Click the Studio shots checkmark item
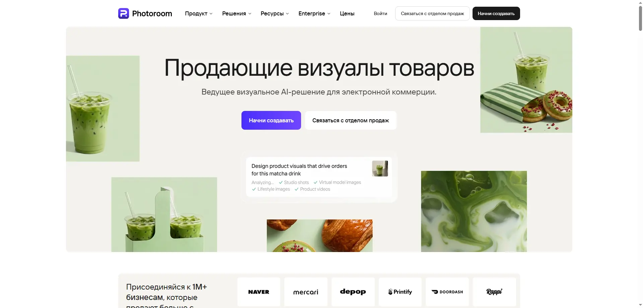 pyautogui.click(x=294, y=182)
